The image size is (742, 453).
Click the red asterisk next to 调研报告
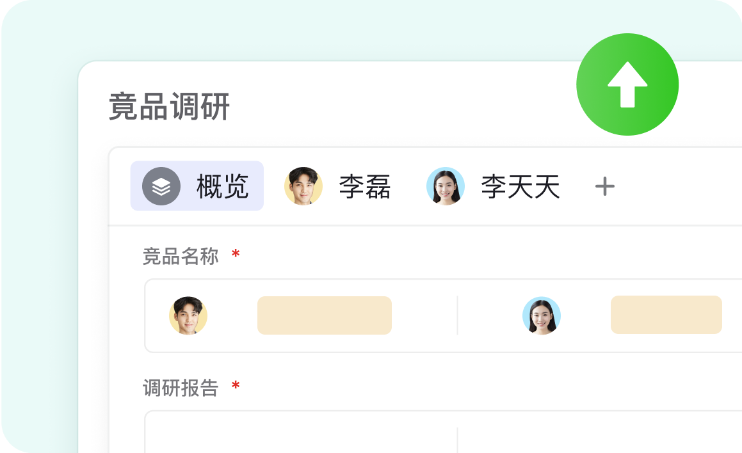pos(236,386)
